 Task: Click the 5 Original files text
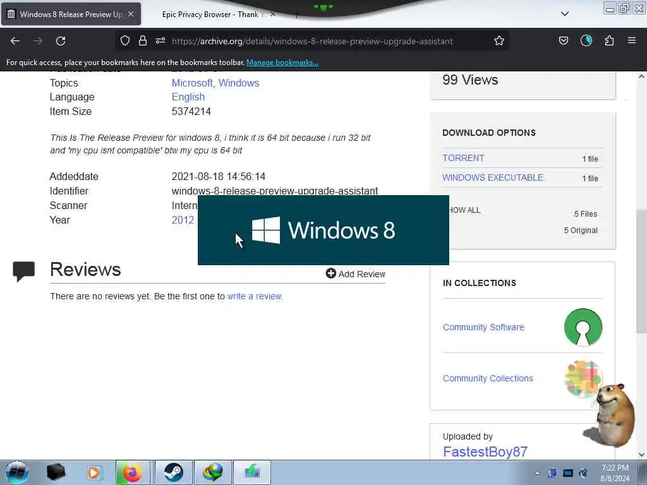581,230
